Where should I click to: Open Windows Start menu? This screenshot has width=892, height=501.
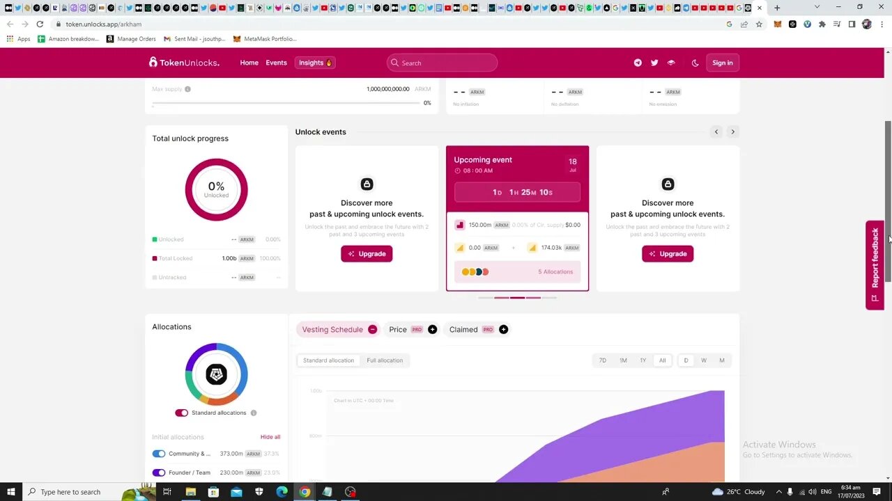pyautogui.click(x=10, y=492)
